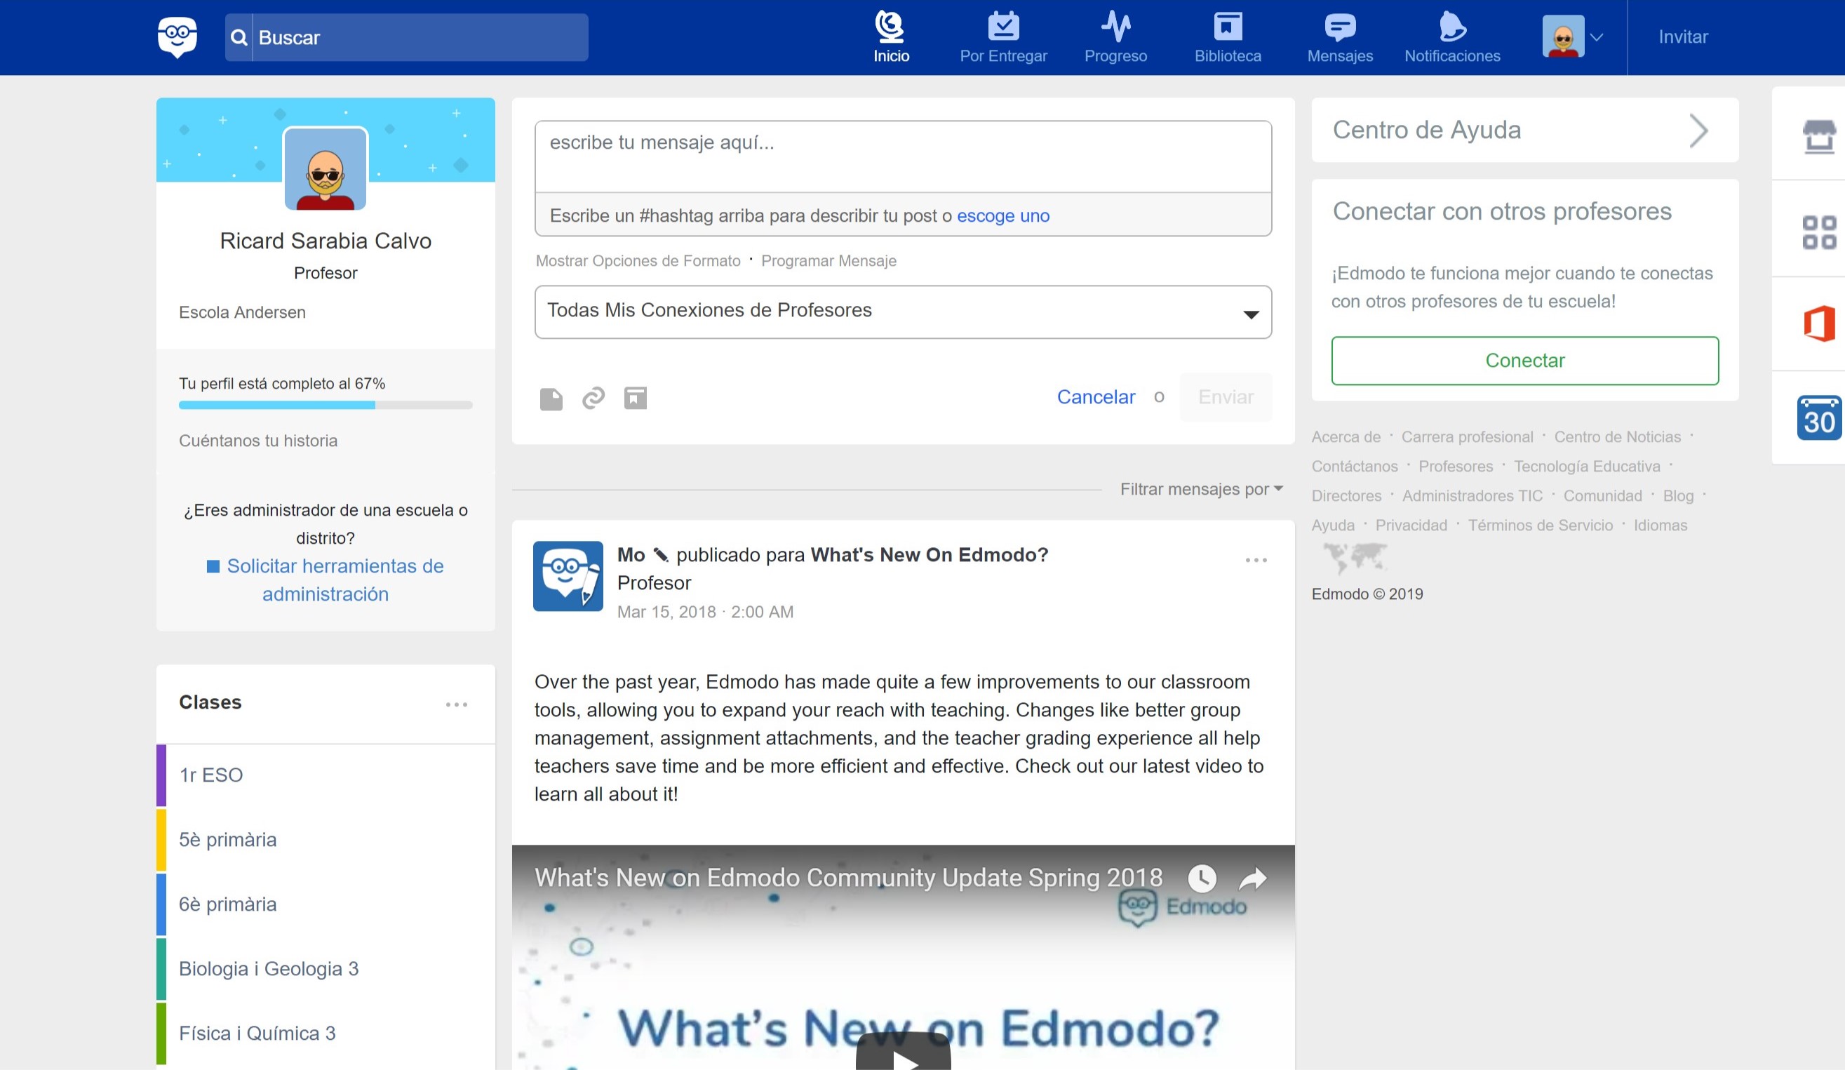Open the Office app from the right sidebar
Screen dimensions: 1845x1070
1818,323
